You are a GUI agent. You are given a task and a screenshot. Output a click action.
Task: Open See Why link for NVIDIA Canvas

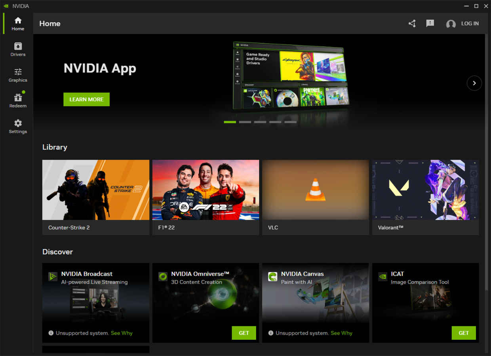click(341, 333)
